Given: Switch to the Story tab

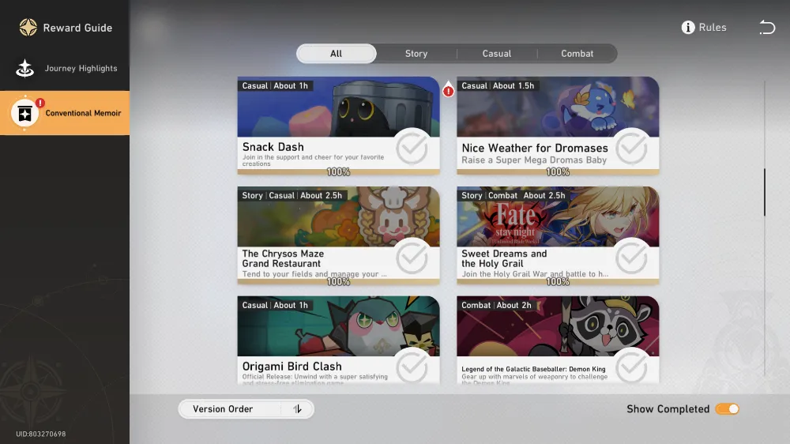Looking at the screenshot, I should (x=416, y=54).
